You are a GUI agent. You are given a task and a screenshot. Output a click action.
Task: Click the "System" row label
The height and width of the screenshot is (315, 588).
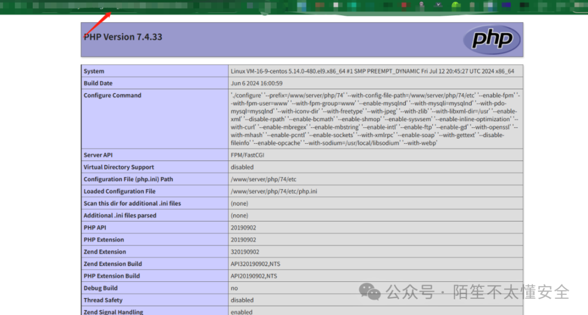[x=94, y=71]
